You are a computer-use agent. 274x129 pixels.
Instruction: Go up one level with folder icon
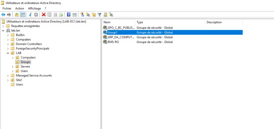tap(17, 15)
